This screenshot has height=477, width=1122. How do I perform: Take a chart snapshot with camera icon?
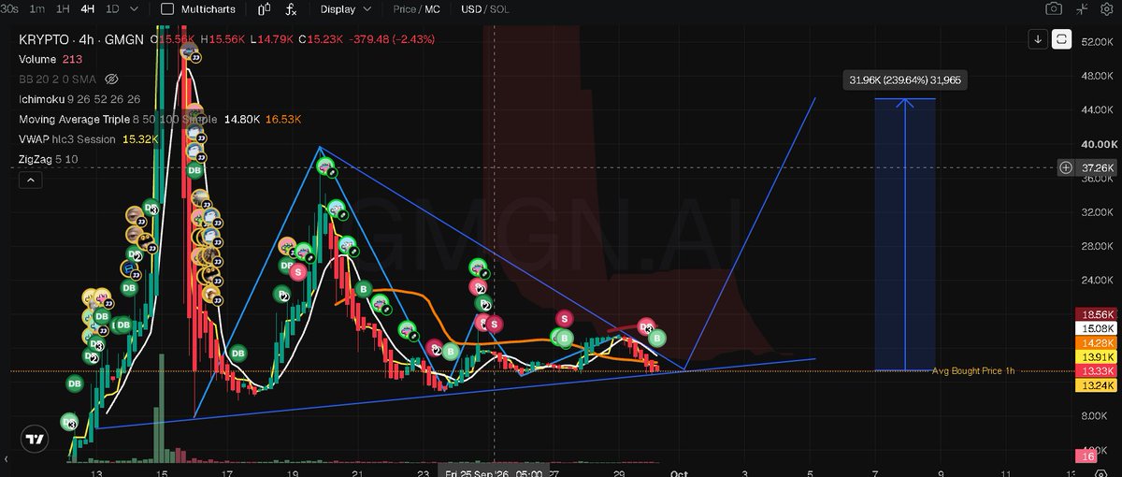tap(1054, 9)
